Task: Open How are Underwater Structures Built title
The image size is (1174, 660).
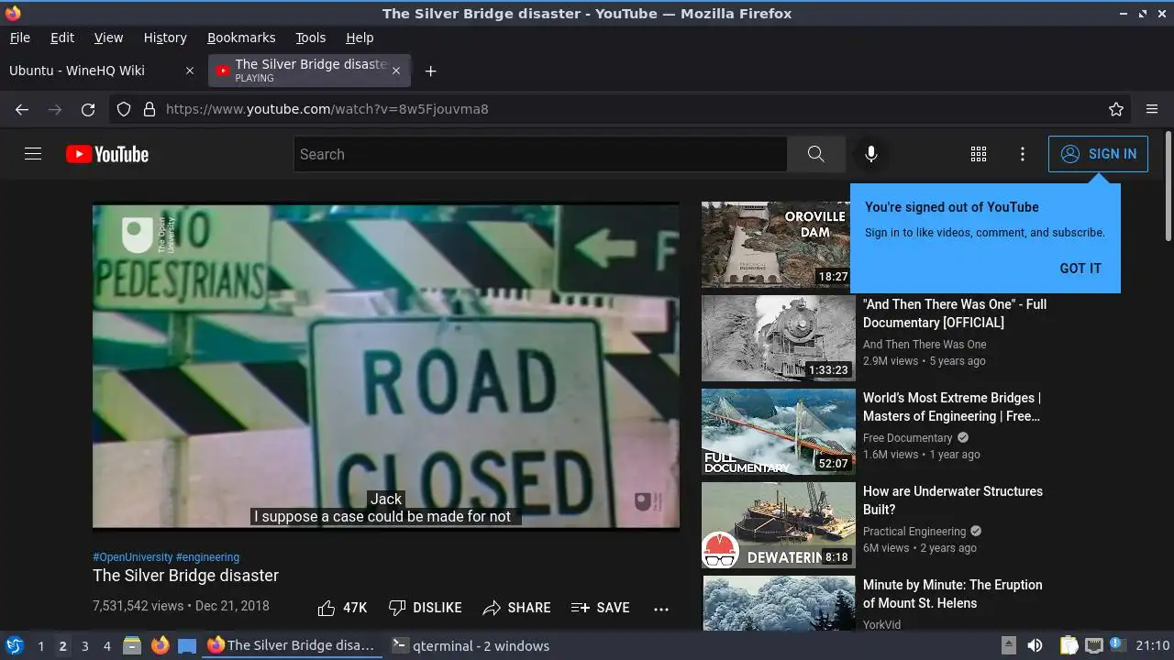Action: coord(953,500)
